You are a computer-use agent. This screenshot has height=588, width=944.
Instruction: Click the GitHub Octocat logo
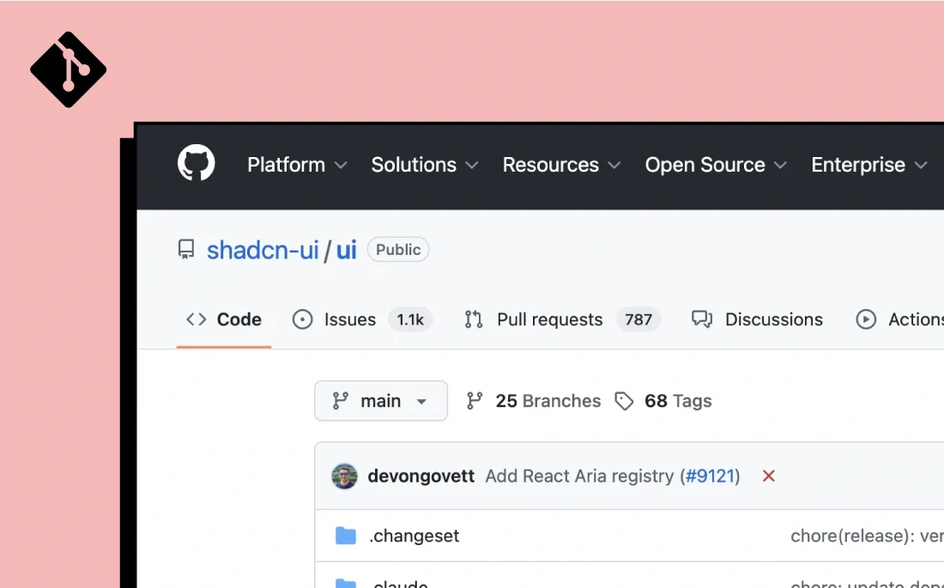tap(197, 163)
